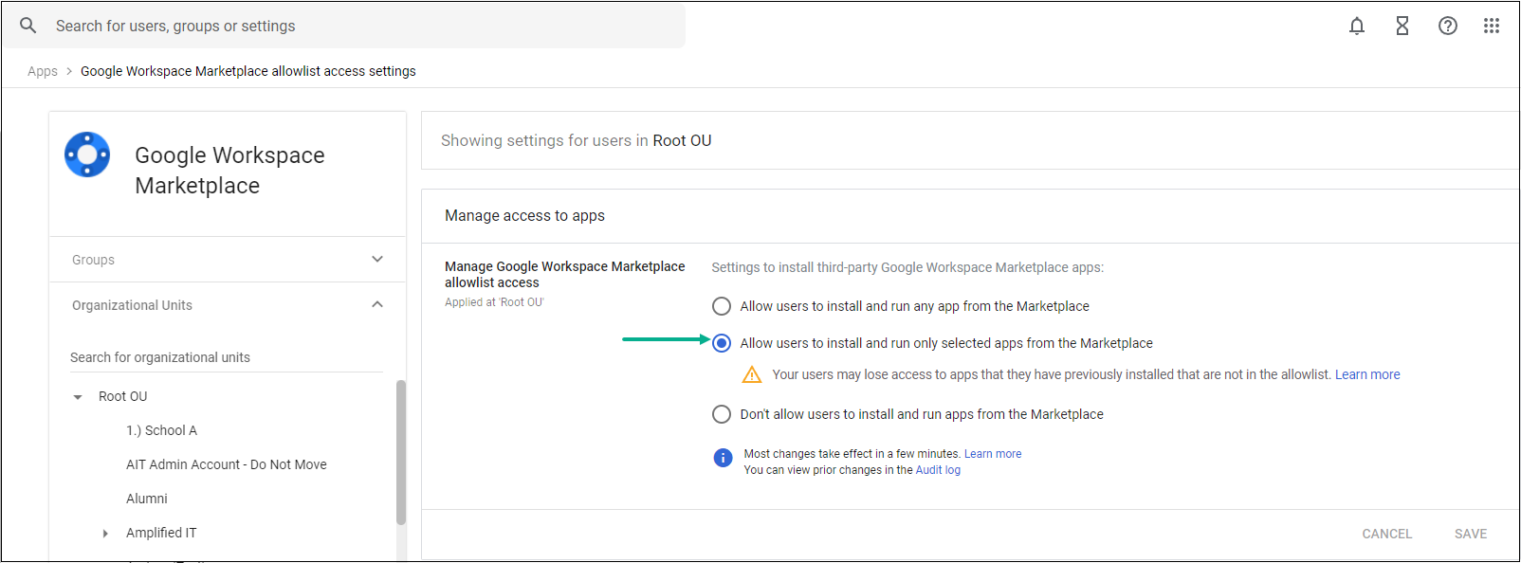Screen dimensions: 1521x563
Task: Click the allowlist warning triangle icon
Action: (752, 374)
